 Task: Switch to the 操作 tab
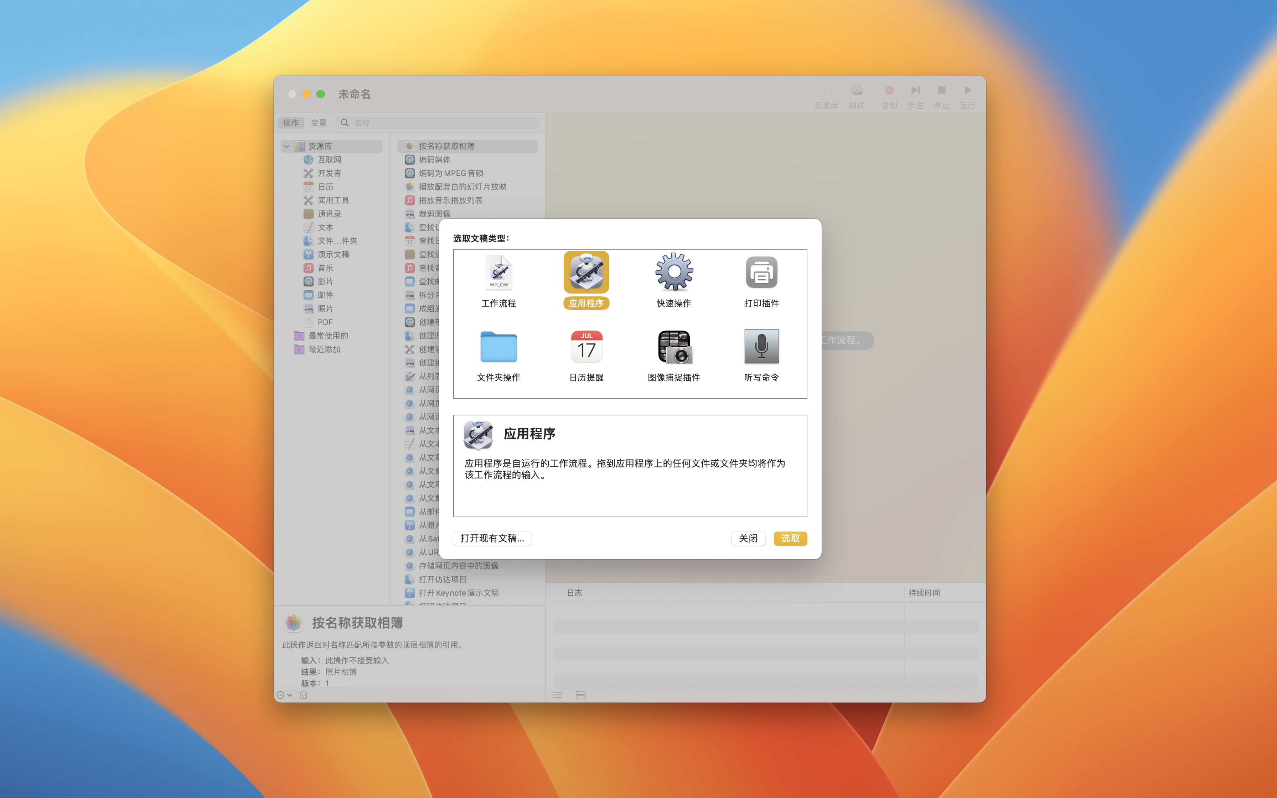click(291, 123)
